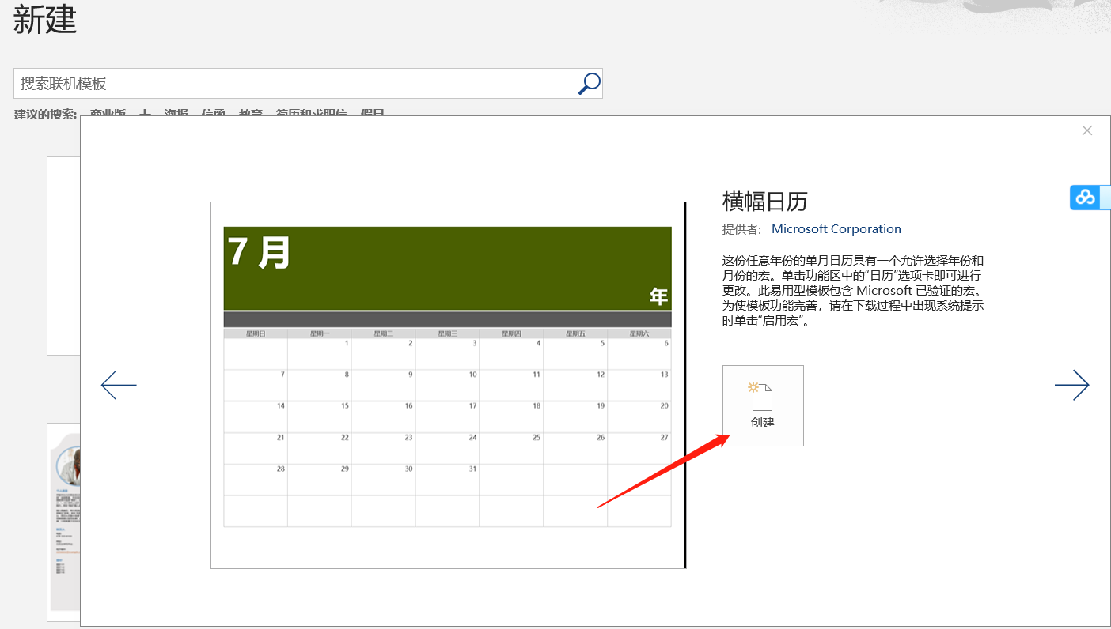Select the 商业版 suggested search
Screen dimensions: 1111x629
pos(108,113)
